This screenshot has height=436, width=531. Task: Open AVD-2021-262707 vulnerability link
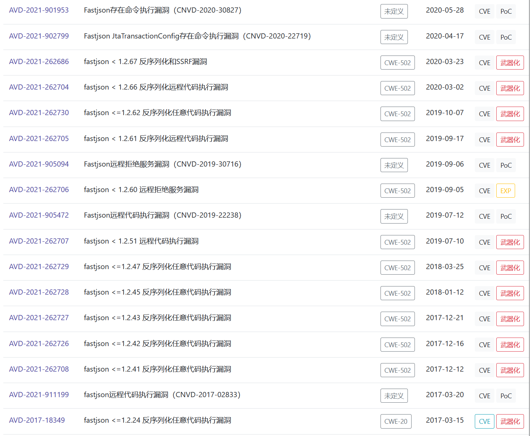point(39,241)
